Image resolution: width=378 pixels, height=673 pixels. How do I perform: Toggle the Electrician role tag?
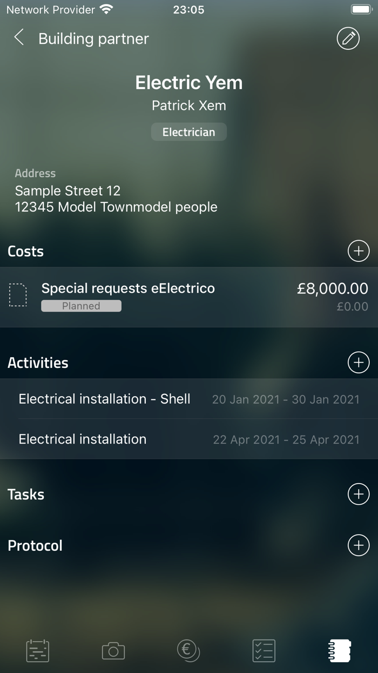[188, 131]
